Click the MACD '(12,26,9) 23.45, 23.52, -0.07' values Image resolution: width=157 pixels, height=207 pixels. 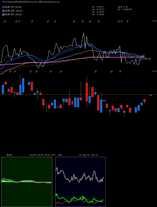(x=42, y=155)
